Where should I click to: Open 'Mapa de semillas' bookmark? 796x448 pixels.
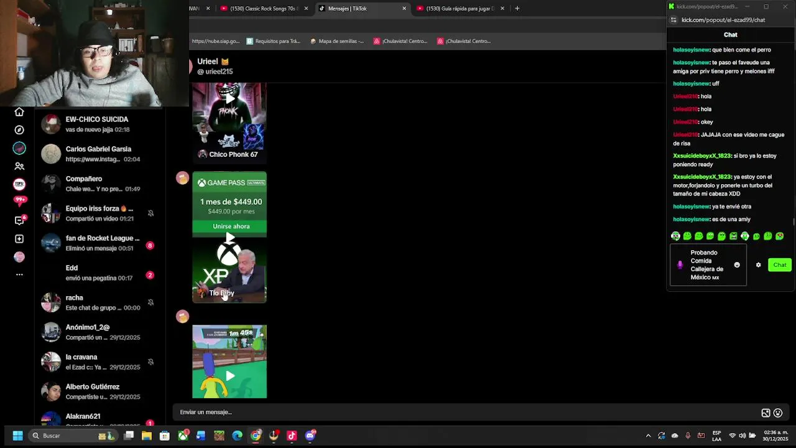337,41
